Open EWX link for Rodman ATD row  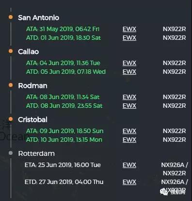tap(129, 106)
